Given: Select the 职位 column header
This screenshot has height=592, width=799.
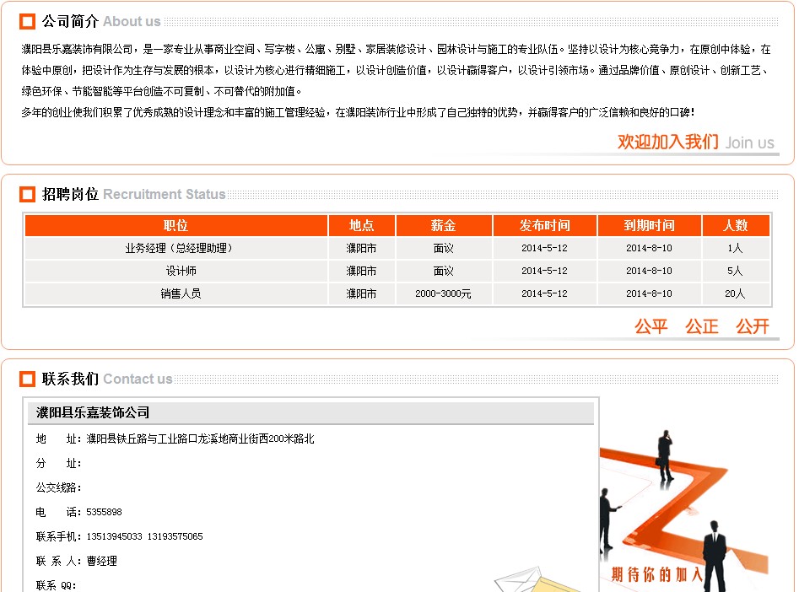Looking at the screenshot, I should 175,225.
